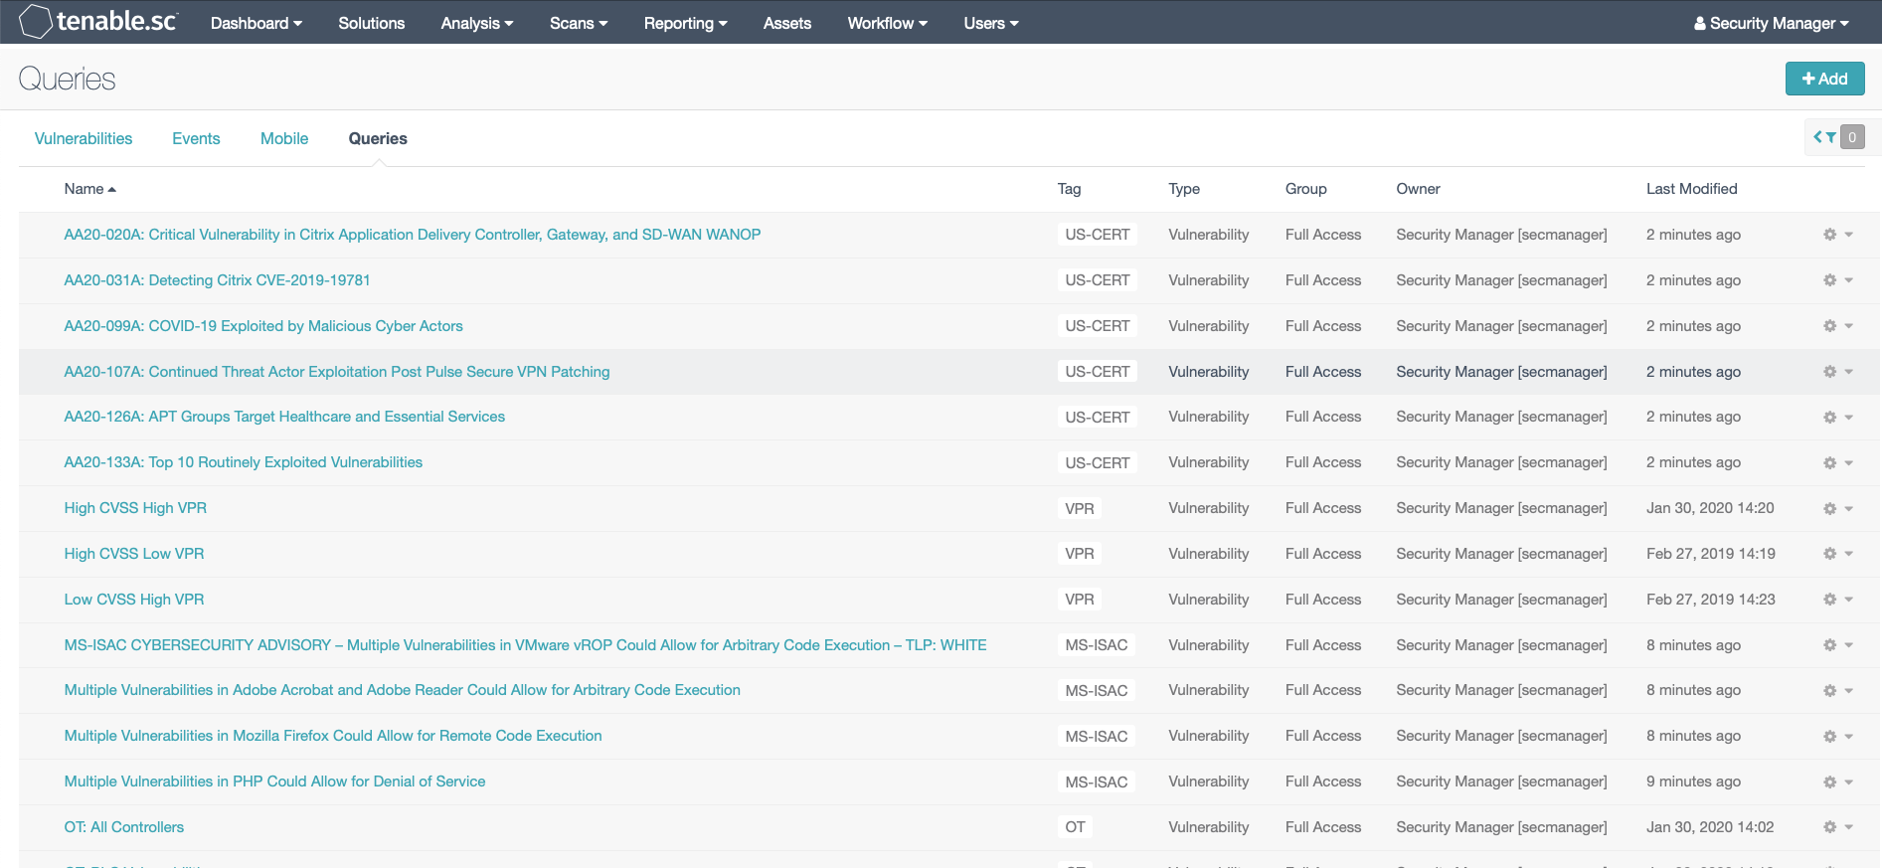
Task: Open gear menu for AA20-126A query row
Action: click(1837, 418)
